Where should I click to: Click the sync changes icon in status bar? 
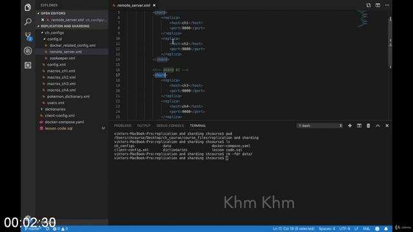pyautogui.click(x=47, y=229)
